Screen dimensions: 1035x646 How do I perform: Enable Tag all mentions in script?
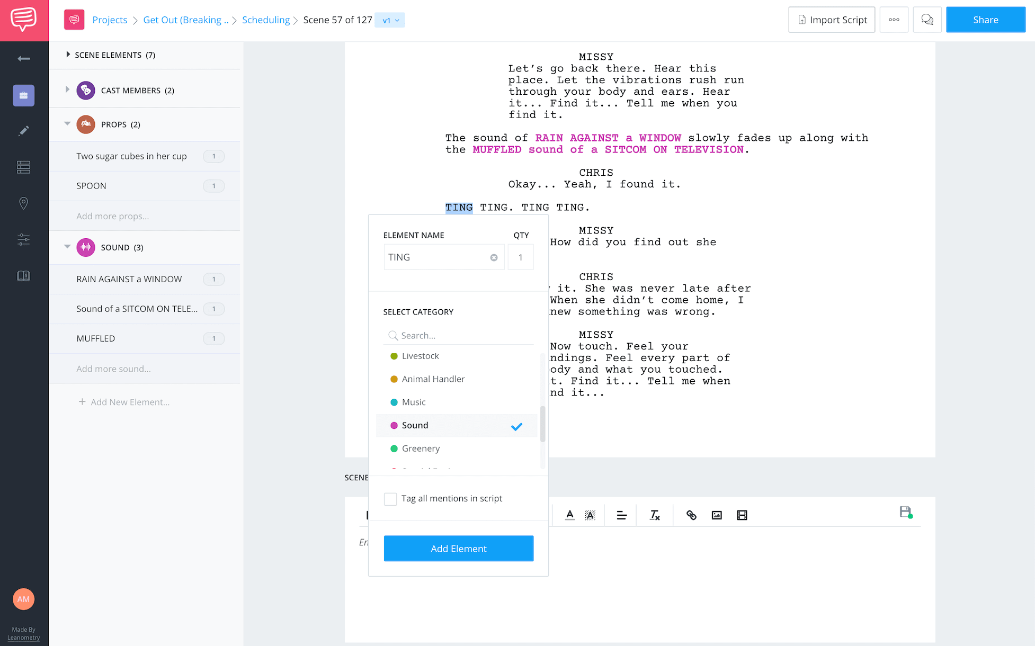[x=390, y=499]
